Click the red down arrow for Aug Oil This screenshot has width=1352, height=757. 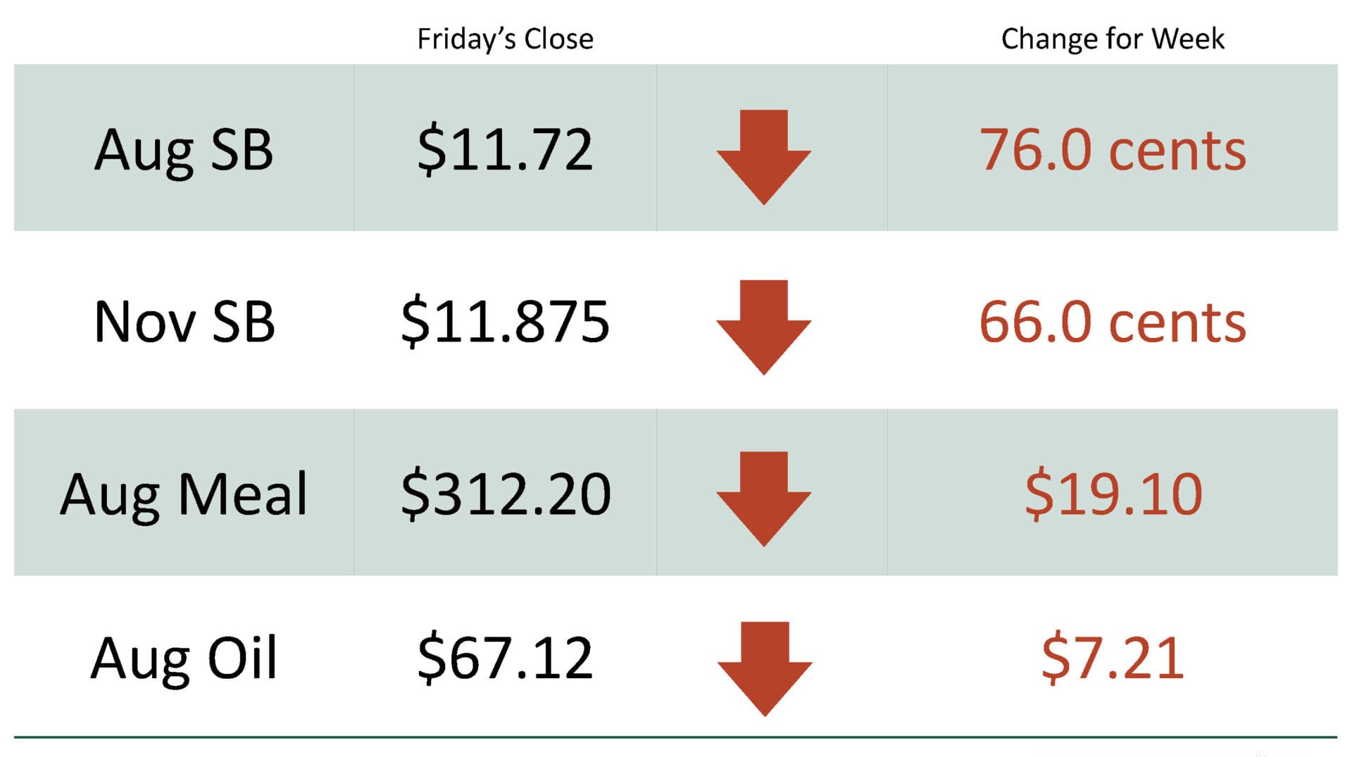(765, 669)
